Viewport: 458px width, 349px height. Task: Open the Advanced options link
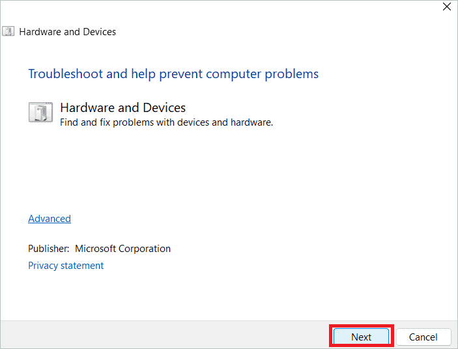pos(50,219)
